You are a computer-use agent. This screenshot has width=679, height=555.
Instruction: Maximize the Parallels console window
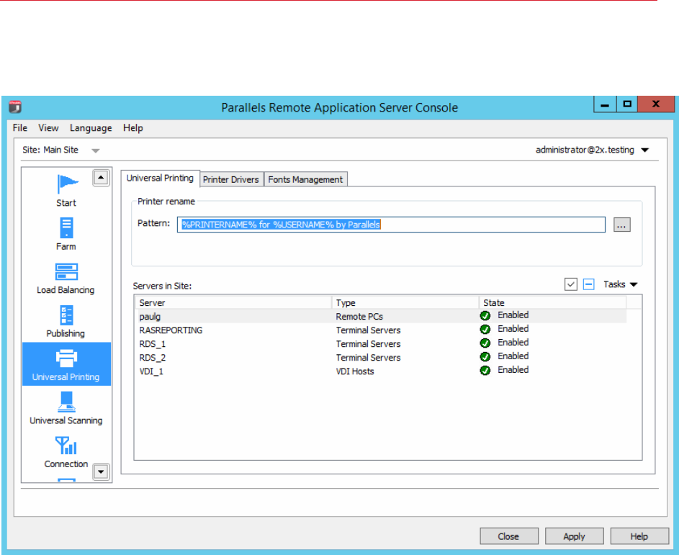pyautogui.click(x=627, y=104)
